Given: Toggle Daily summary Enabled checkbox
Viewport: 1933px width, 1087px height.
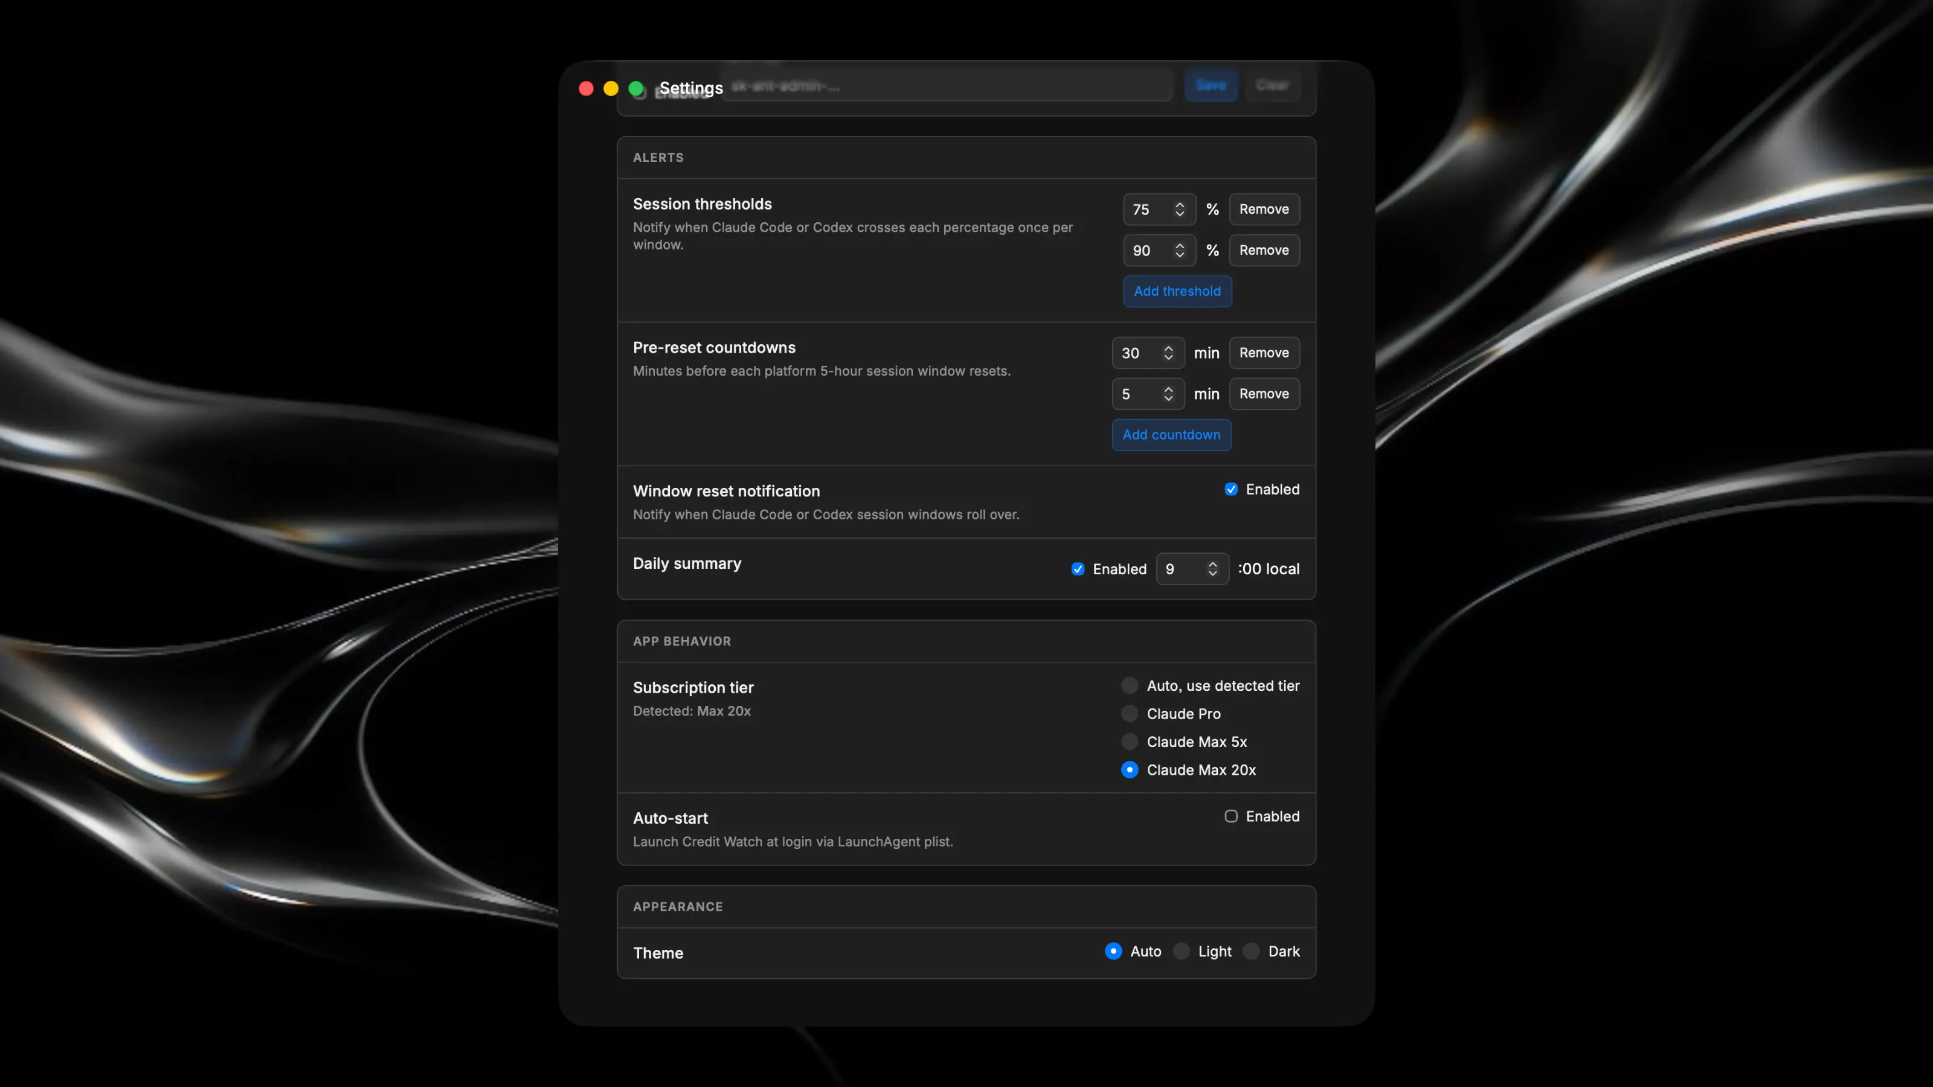Looking at the screenshot, I should click(x=1078, y=569).
